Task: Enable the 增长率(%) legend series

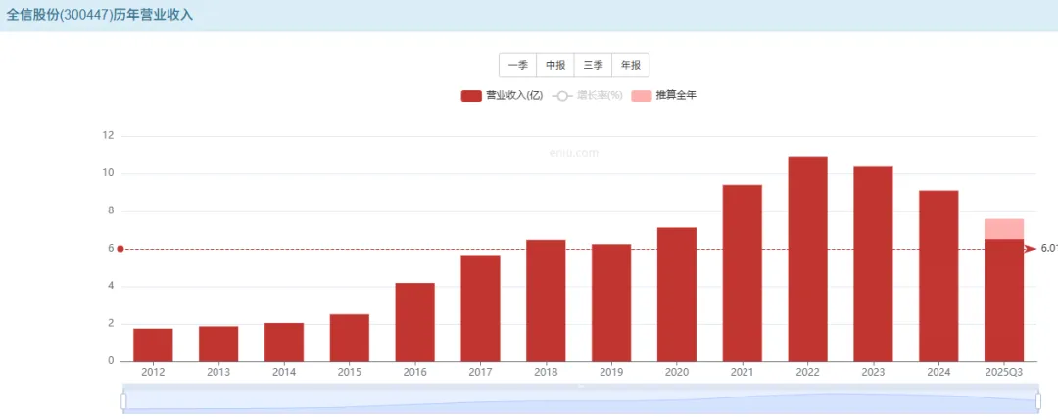Action: tap(587, 96)
